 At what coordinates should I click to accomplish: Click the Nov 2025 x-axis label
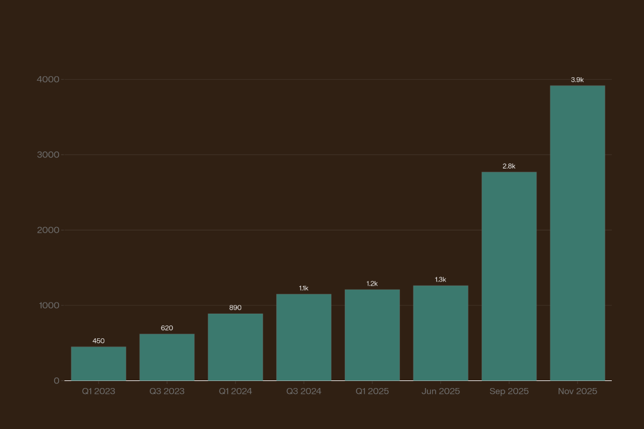(x=577, y=392)
